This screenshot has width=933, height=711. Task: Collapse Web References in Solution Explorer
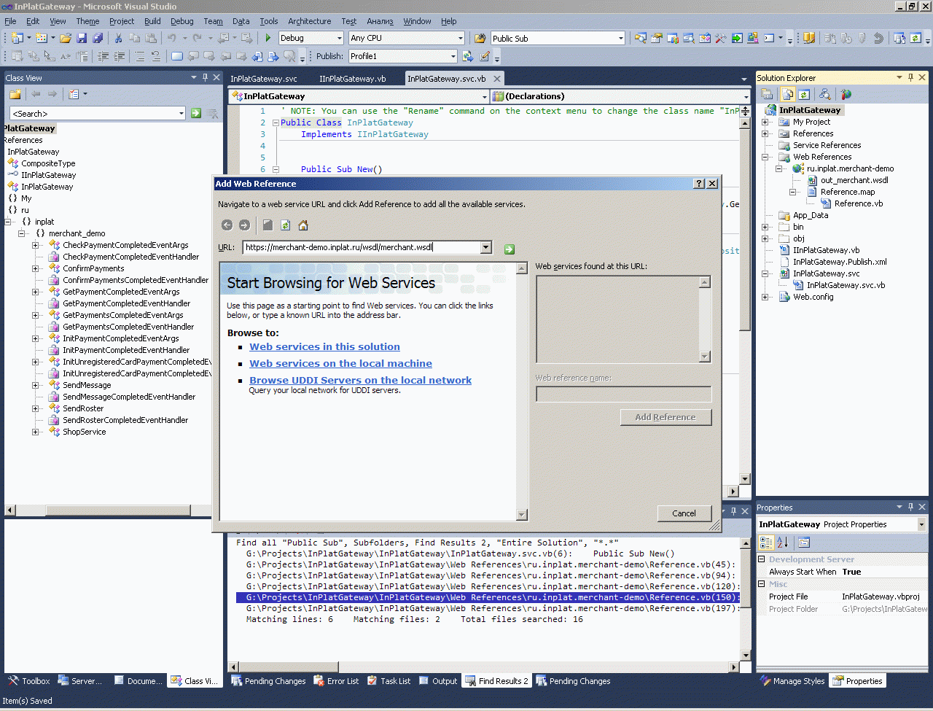(x=765, y=157)
